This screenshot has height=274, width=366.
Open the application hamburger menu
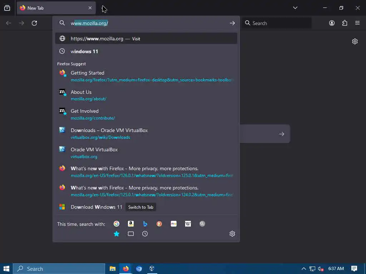point(357,23)
